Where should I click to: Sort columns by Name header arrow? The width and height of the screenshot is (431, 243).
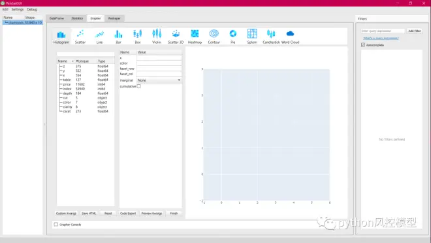coord(72,61)
